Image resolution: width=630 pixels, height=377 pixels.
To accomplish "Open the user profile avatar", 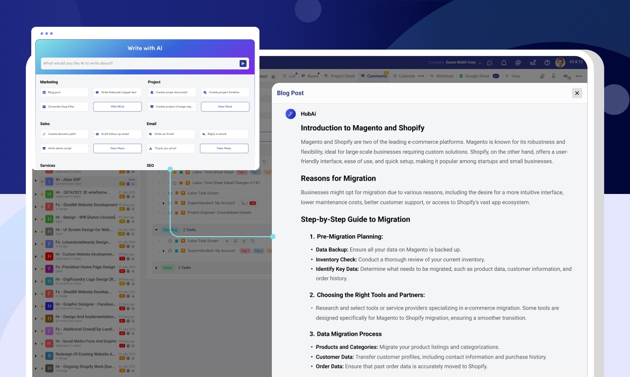I will (x=560, y=63).
